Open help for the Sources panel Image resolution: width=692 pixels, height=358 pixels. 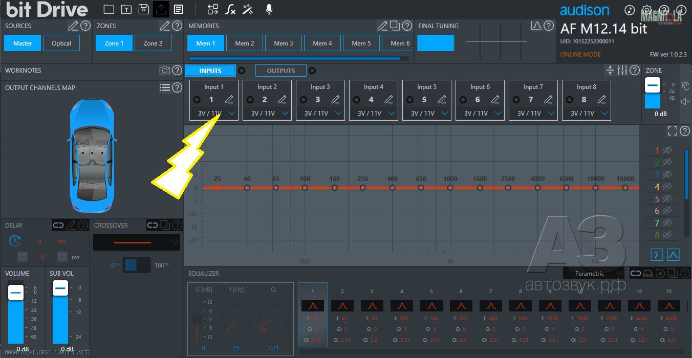click(85, 26)
